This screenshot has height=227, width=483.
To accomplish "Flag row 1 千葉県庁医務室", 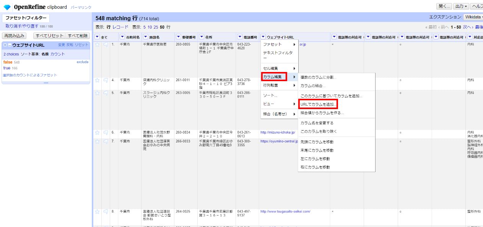I will coord(106,44).
